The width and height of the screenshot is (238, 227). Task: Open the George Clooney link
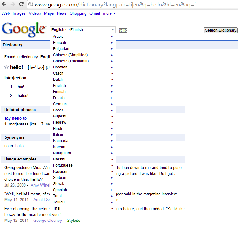coord(47,220)
